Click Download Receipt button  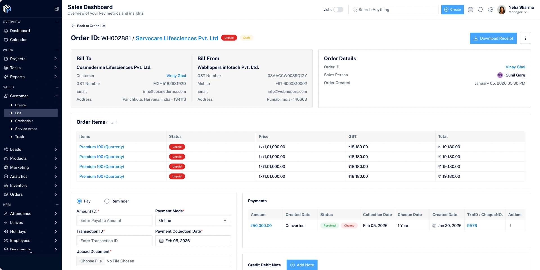(x=493, y=38)
